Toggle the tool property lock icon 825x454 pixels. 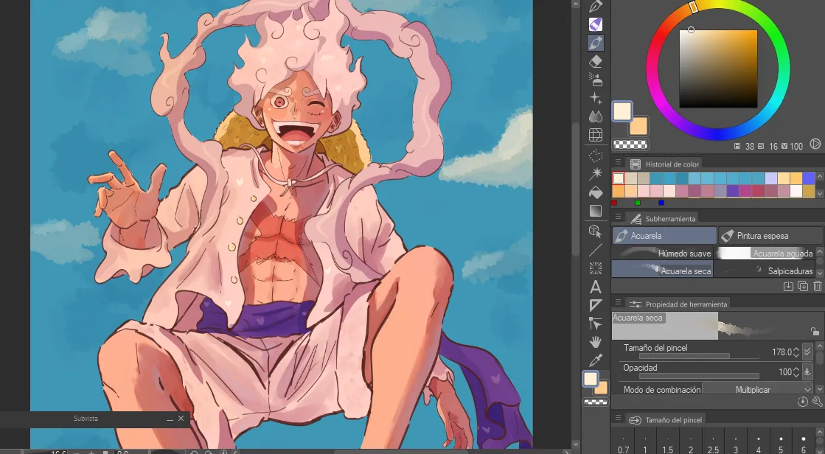[815, 332]
